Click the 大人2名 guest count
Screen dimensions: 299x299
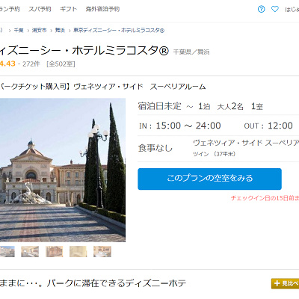tap(230, 107)
